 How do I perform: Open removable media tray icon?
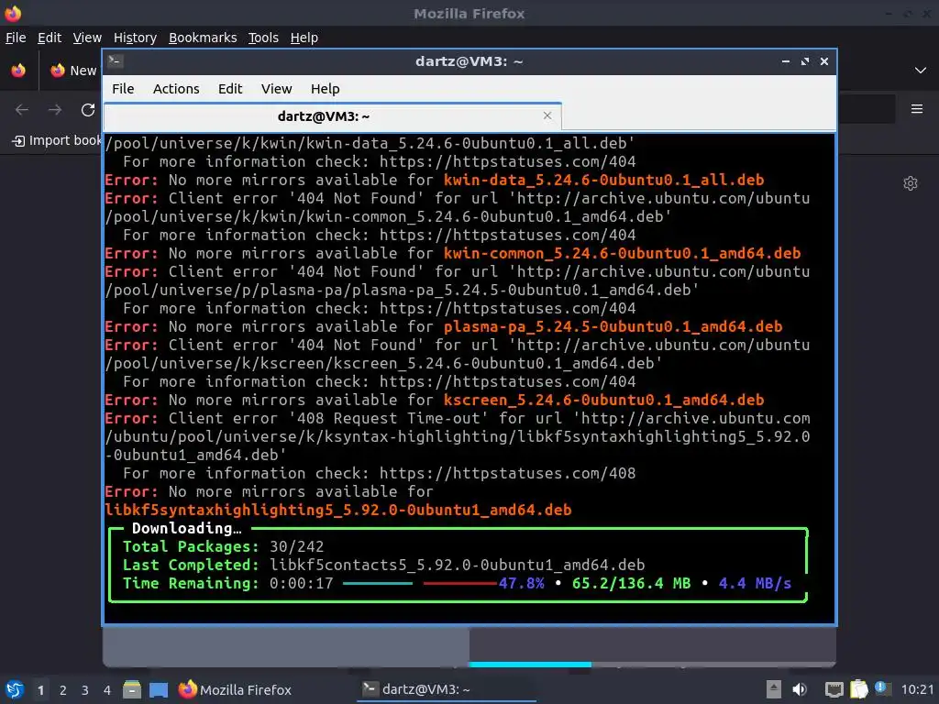[x=773, y=689]
